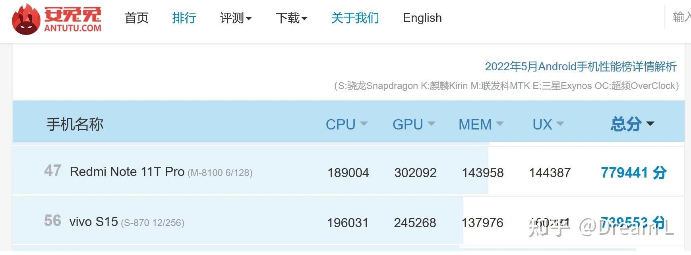Click GPU score 302092
Viewport: 691px width, 255px height.
[x=415, y=173]
